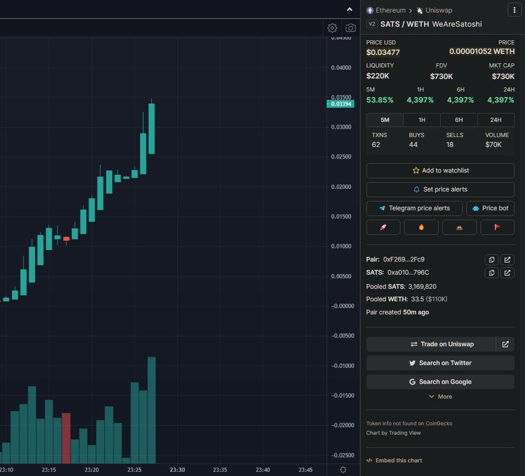Collapse the chart panel with the up chevron
This screenshot has height=476, width=525.
point(350,9)
